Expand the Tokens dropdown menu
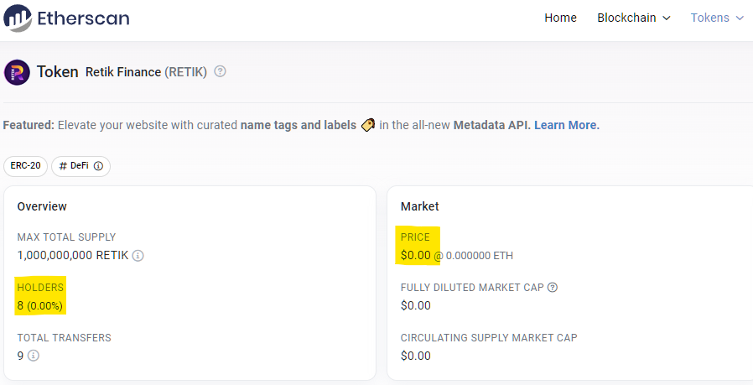The image size is (753, 385). coord(717,18)
